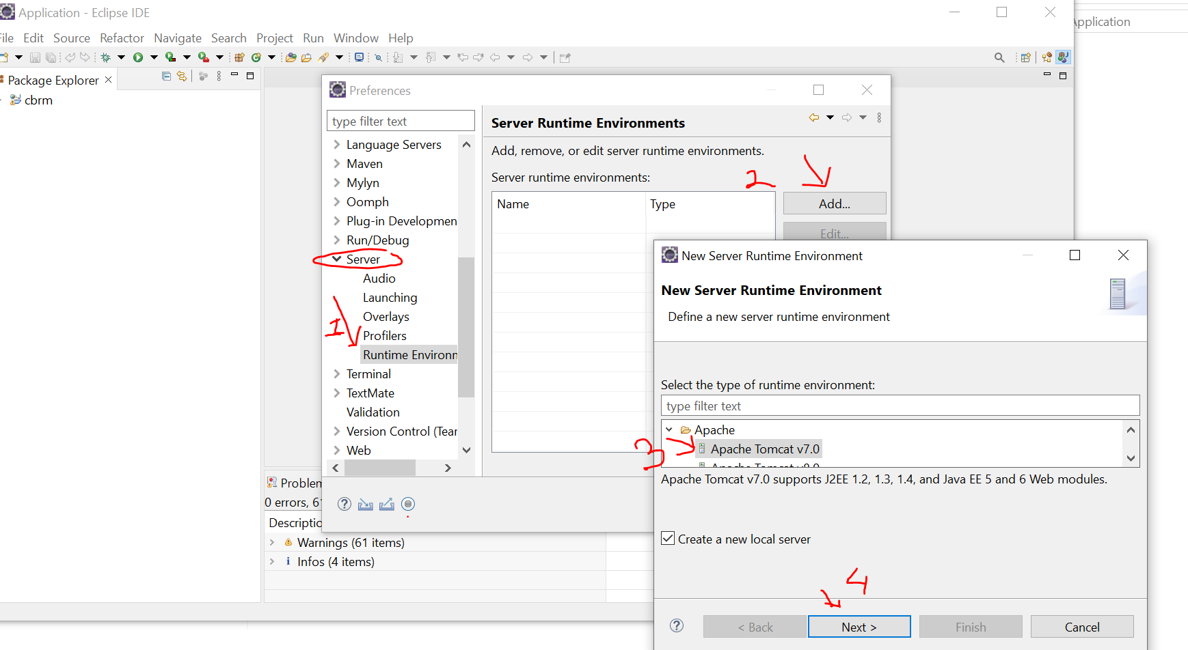This screenshot has height=650, width=1188.
Task: Expand the Run/Debug preferences node
Action: click(336, 240)
